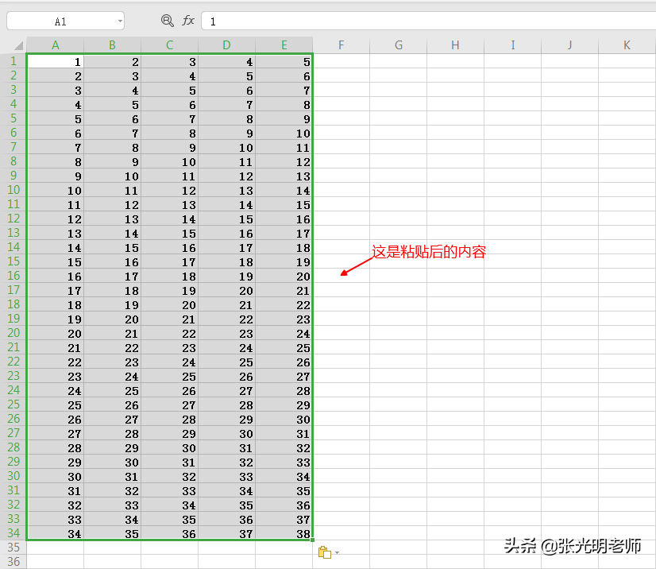Expand the paste options dropdown arrow
Screen dimensions: 656x569
click(337, 552)
